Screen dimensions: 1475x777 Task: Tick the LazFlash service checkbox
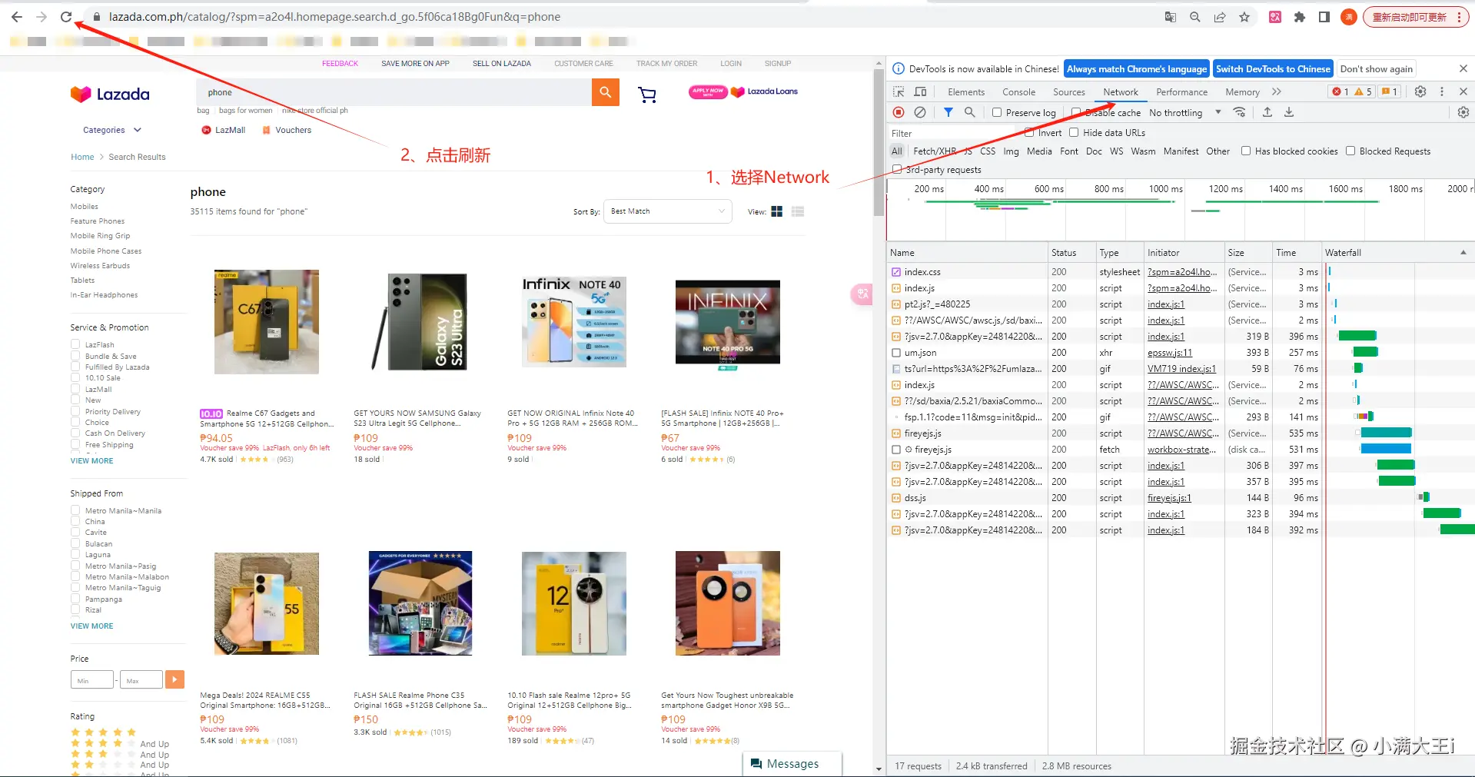coord(75,345)
